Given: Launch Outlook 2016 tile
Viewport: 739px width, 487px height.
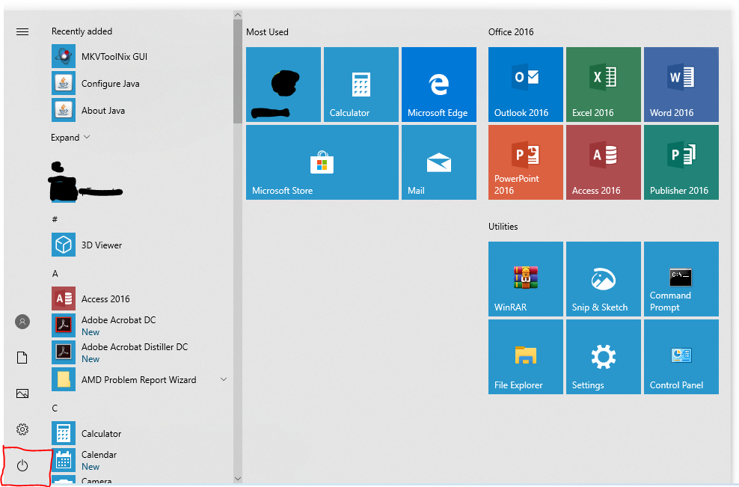Looking at the screenshot, I should (x=526, y=85).
